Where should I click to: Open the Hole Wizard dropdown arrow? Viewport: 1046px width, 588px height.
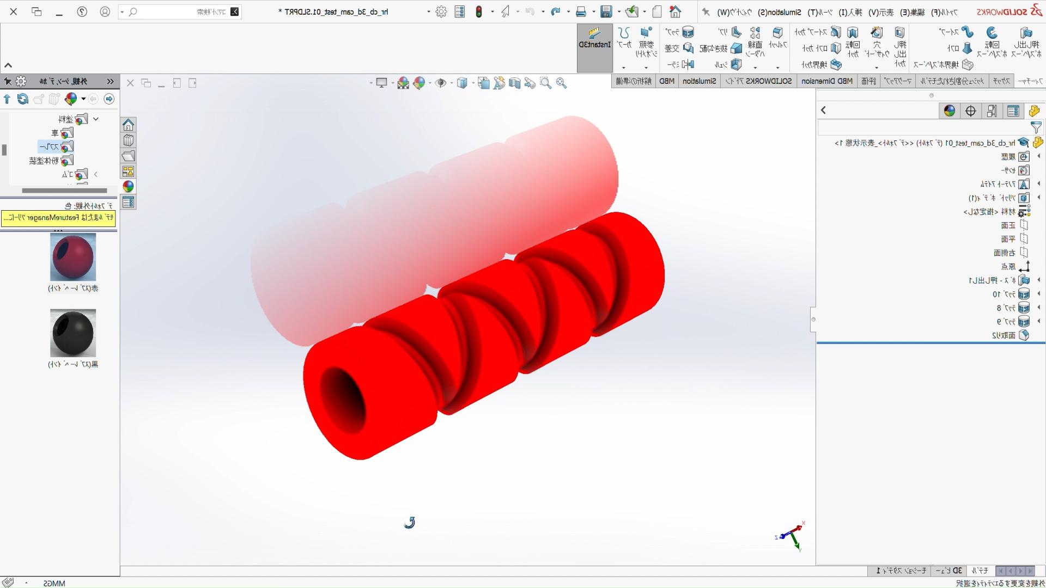877,68
